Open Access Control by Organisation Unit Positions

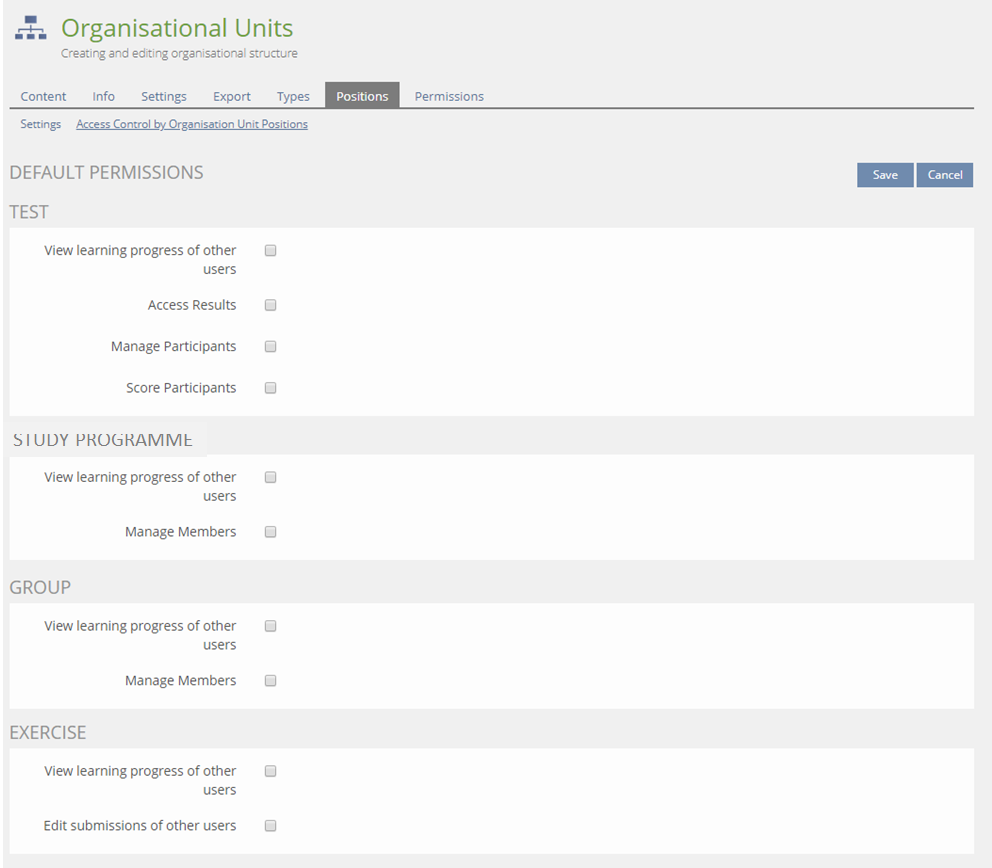[192, 124]
